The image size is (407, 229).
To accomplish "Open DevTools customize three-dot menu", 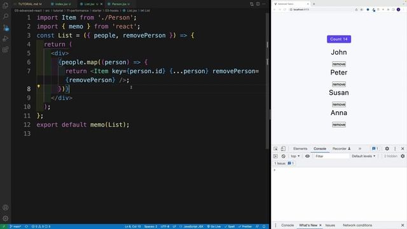I will pyautogui.click(x=395, y=149).
